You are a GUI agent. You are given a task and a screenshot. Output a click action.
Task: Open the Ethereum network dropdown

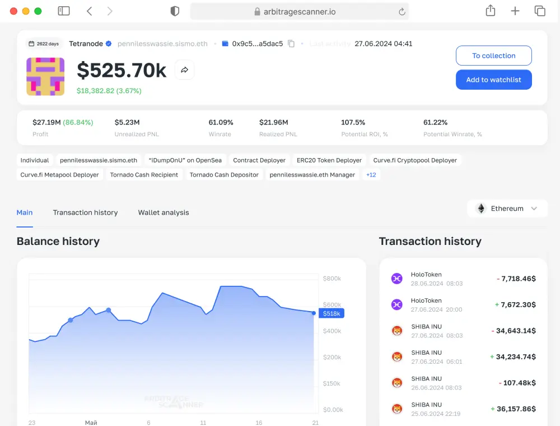click(x=507, y=209)
